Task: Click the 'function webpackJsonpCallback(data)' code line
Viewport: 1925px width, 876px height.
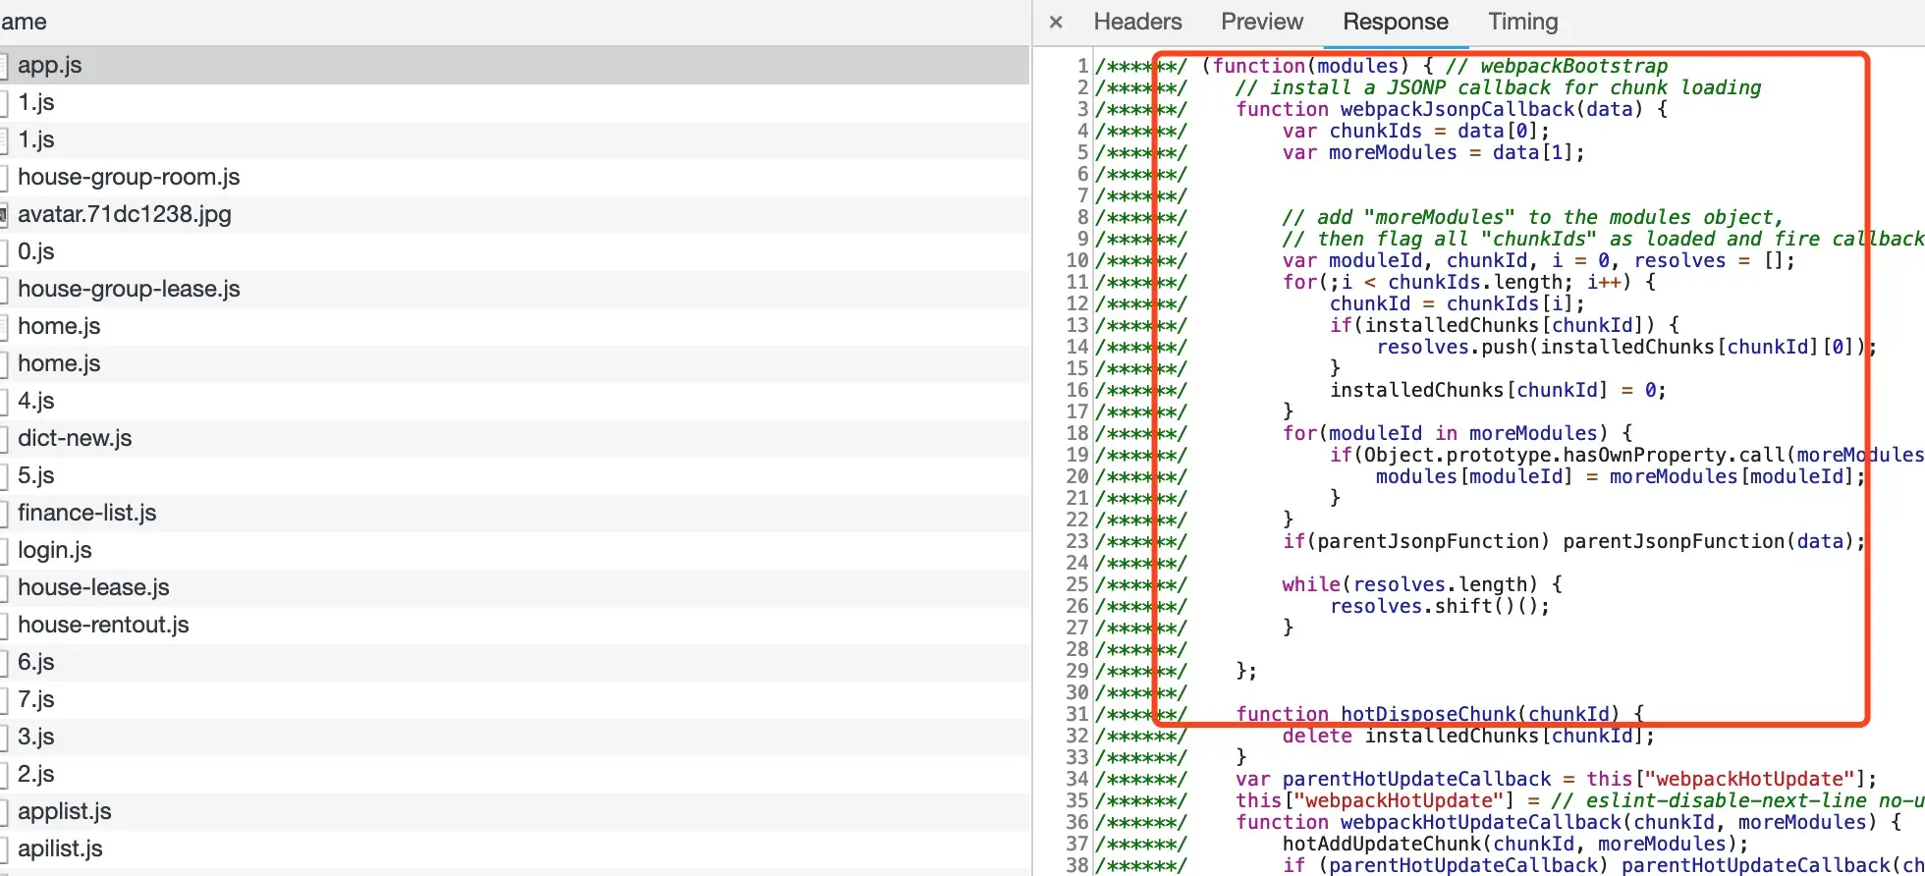Action: pyautogui.click(x=1452, y=109)
